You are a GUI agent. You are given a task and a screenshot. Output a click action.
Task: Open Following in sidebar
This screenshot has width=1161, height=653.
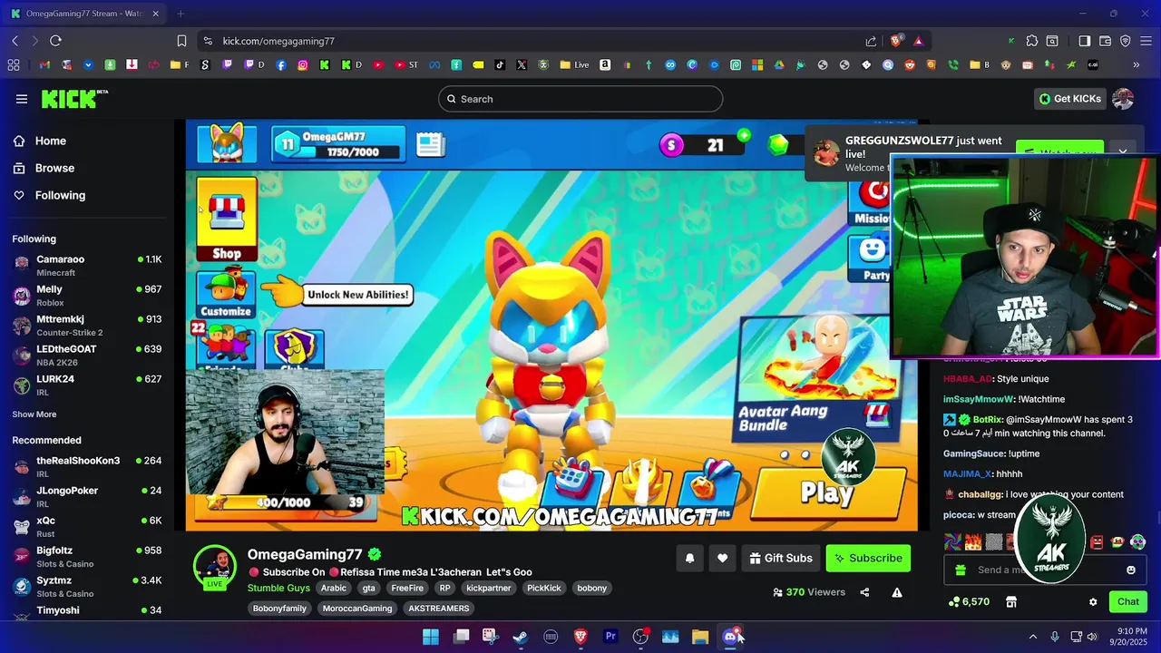pos(60,195)
